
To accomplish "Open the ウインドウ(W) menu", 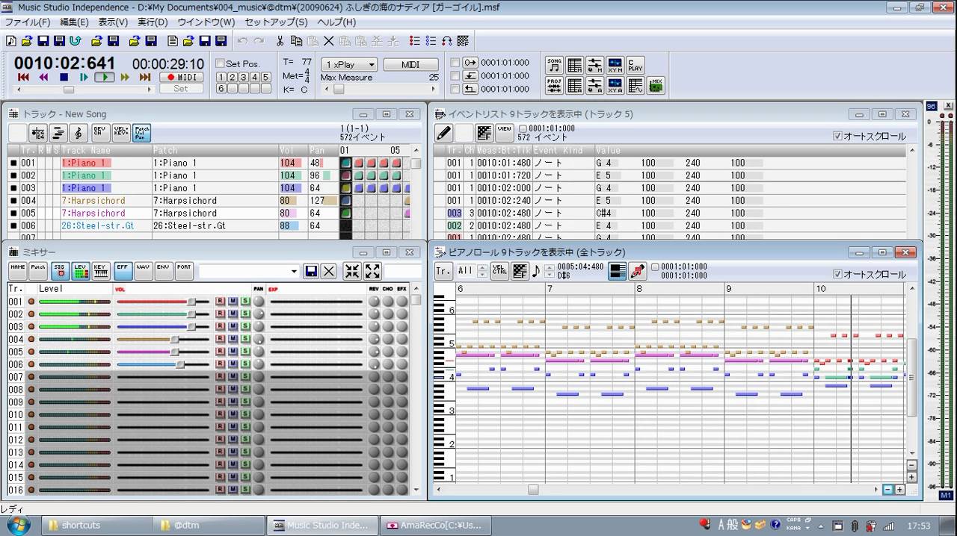I will coord(206,22).
